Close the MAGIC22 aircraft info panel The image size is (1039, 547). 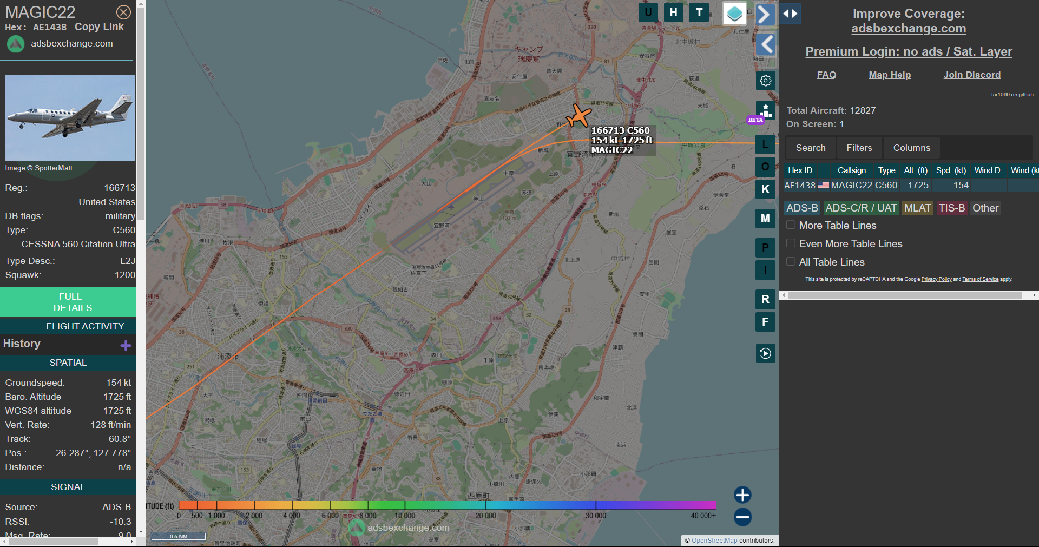point(123,12)
